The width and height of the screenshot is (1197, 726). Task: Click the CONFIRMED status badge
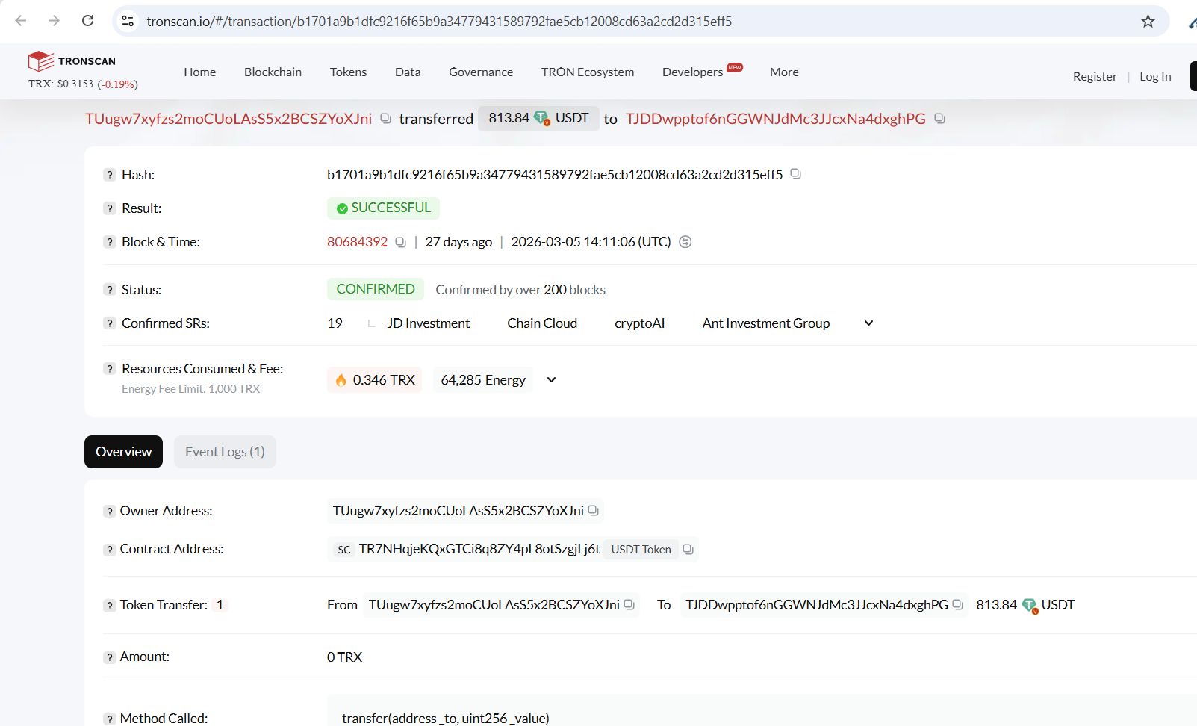click(376, 289)
